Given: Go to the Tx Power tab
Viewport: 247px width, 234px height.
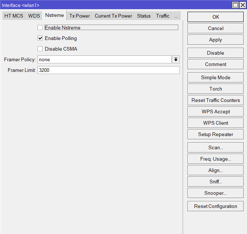Looking at the screenshot, I should [79, 16].
